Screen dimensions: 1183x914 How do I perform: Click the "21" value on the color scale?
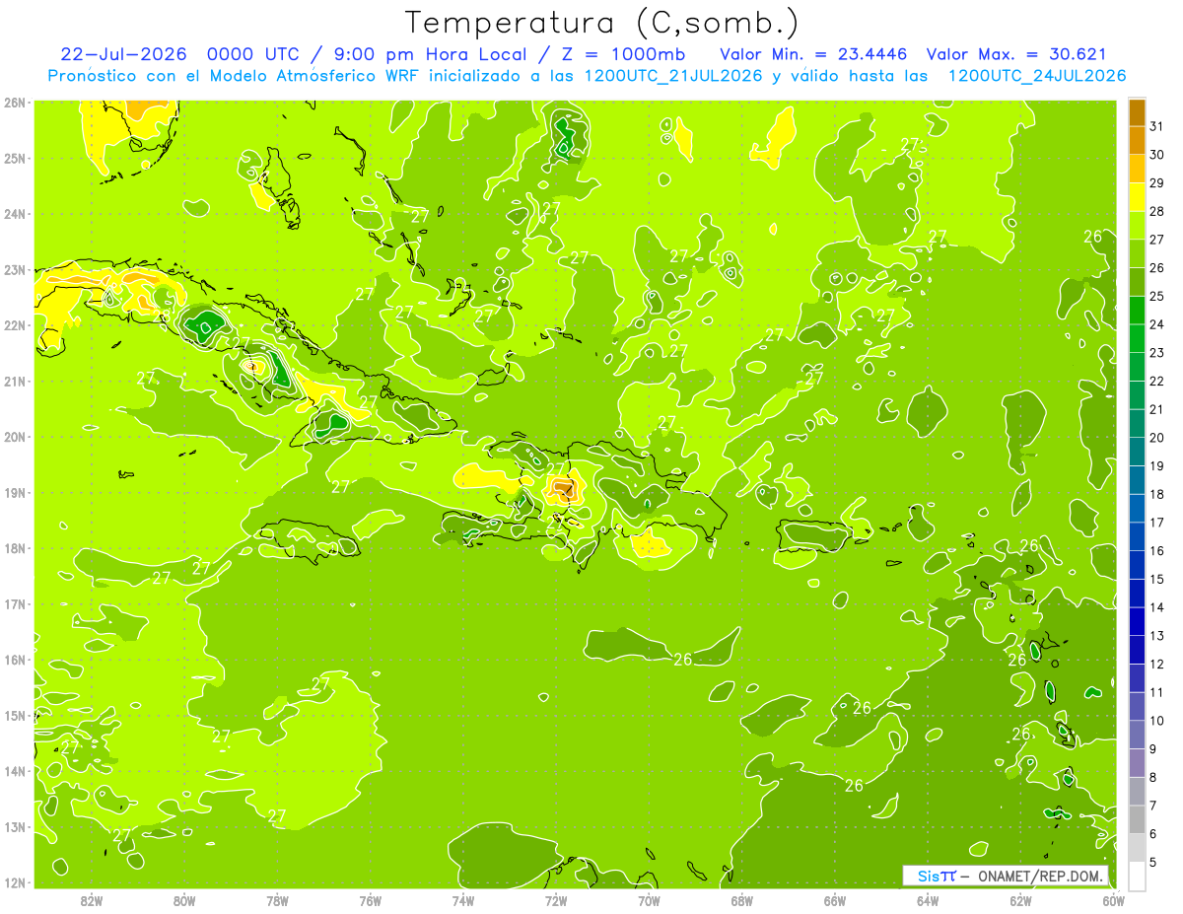pyautogui.click(x=1157, y=409)
